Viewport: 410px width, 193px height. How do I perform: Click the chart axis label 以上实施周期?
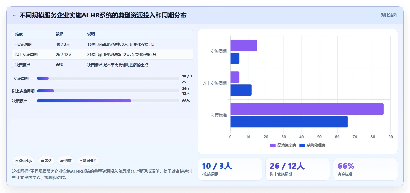[x=215, y=83]
